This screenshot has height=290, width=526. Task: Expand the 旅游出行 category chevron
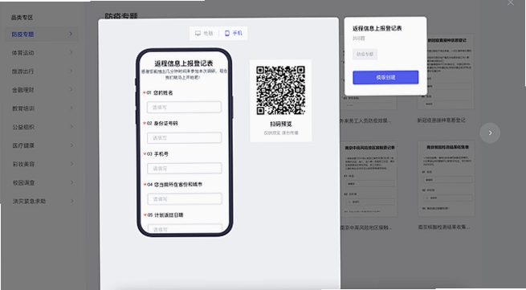tap(71, 71)
